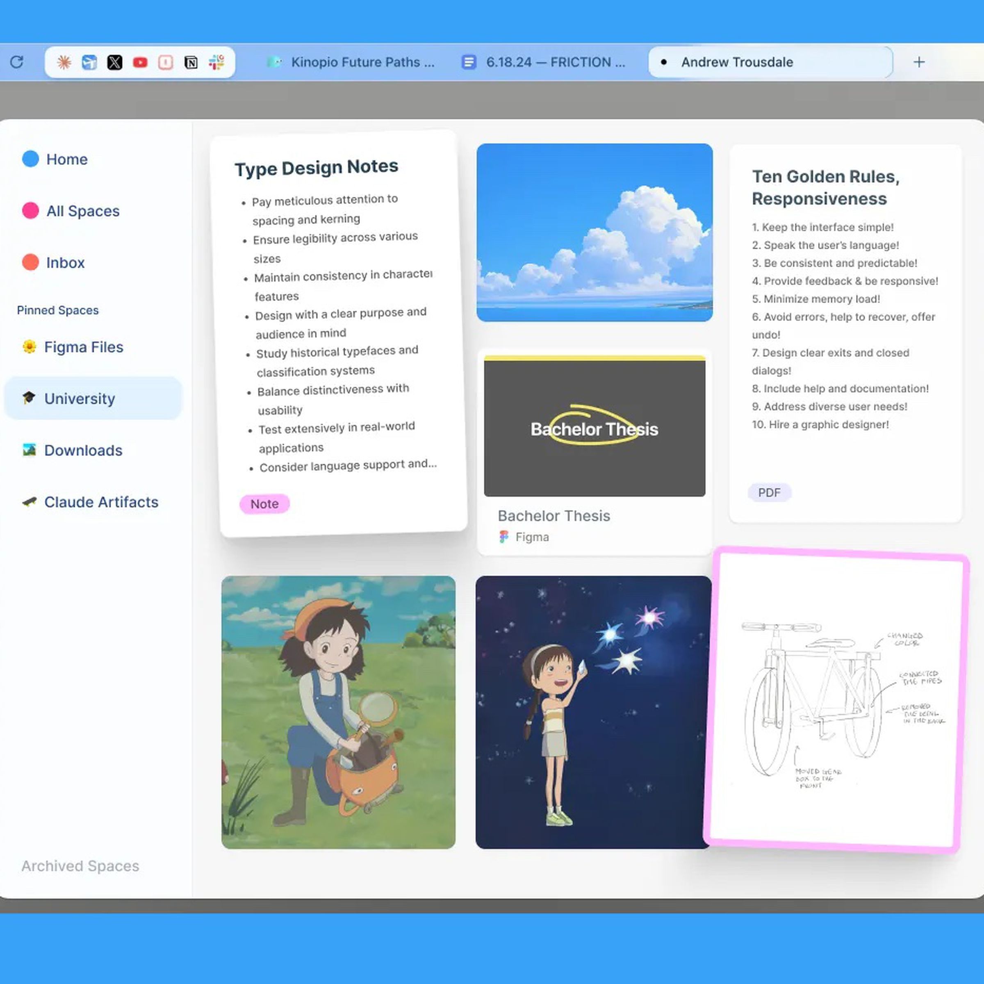Click the graduation cap icon beside University
The height and width of the screenshot is (984, 984).
coord(29,397)
